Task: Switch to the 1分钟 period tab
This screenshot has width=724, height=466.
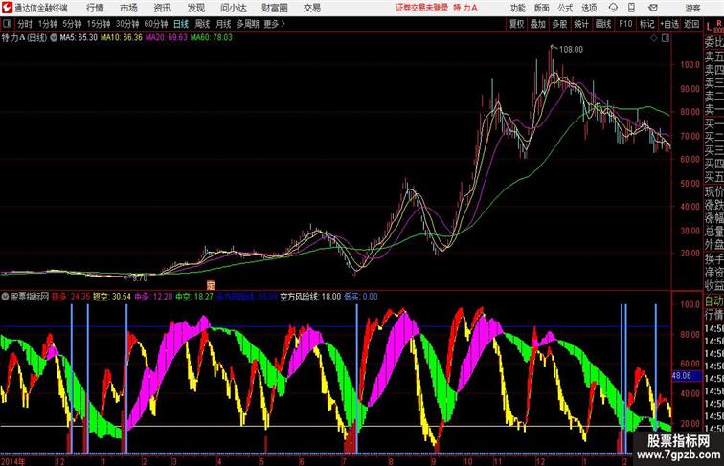Action: pos(48,24)
